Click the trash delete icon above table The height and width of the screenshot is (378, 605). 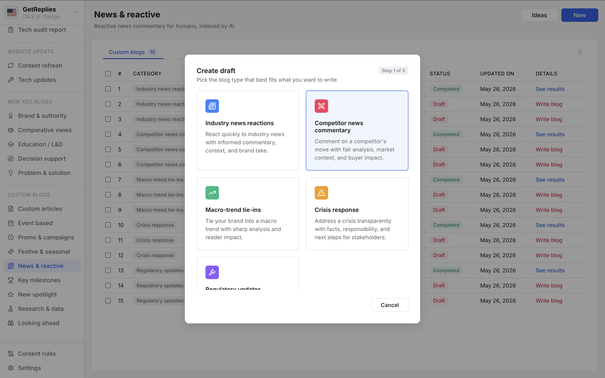pyautogui.click(x=580, y=52)
